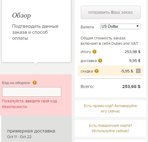Open the Есть подарочная карта link

110,128
